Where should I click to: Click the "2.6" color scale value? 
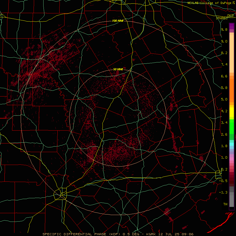pos(224,135)
